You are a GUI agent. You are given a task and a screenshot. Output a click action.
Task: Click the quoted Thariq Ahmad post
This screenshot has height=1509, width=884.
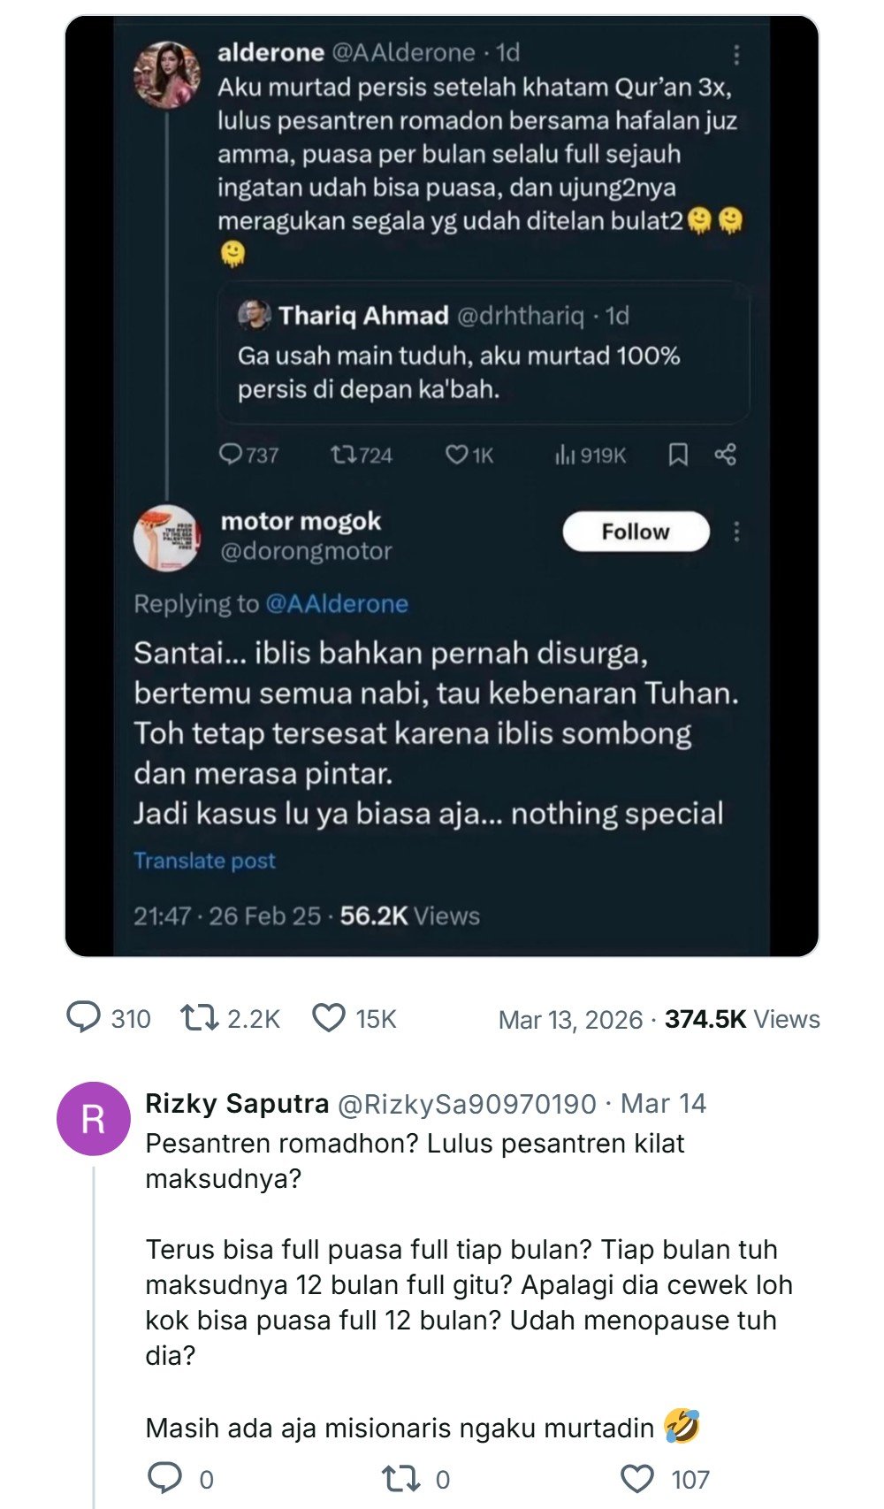pyautogui.click(x=484, y=353)
